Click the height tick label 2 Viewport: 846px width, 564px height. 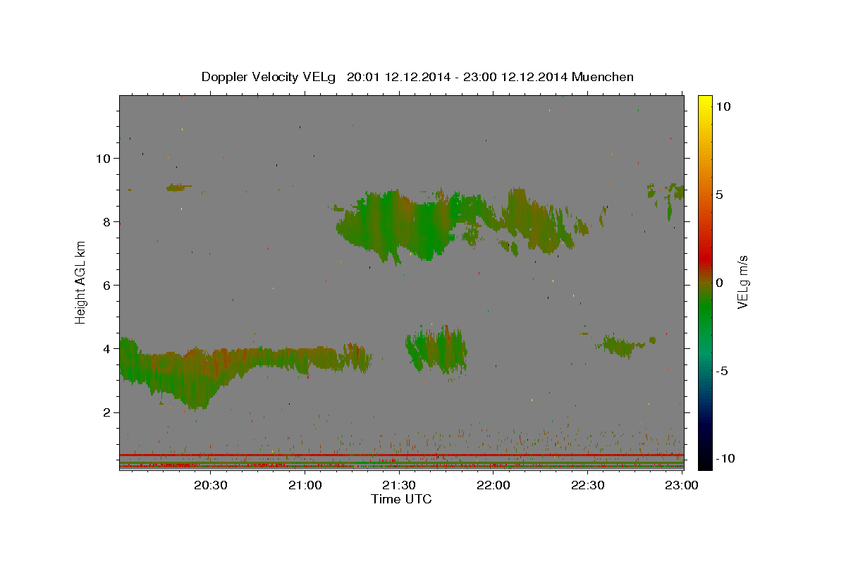pyautogui.click(x=107, y=412)
